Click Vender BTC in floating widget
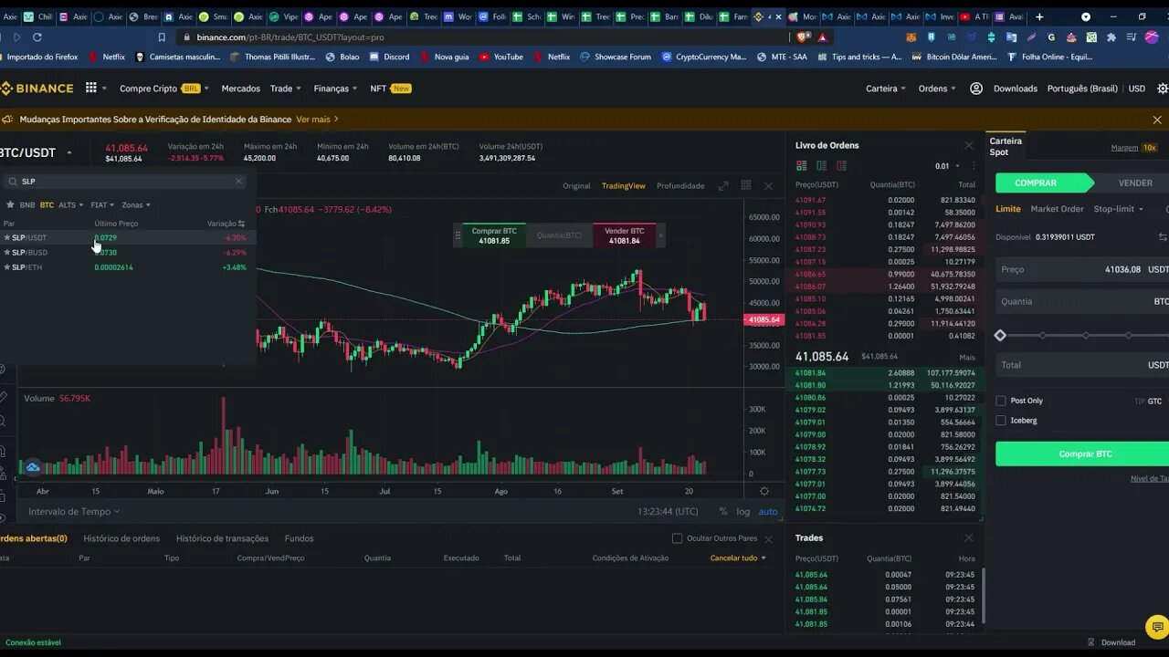The width and height of the screenshot is (1169, 657). coord(624,235)
